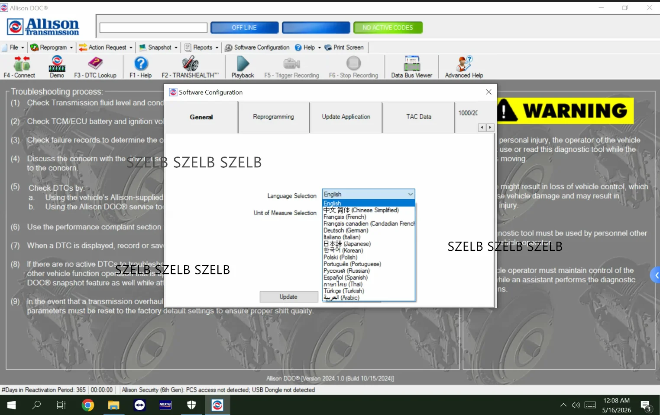The height and width of the screenshot is (415, 660).
Task: Choose Español (Spanish) in language list
Action: pyautogui.click(x=345, y=278)
